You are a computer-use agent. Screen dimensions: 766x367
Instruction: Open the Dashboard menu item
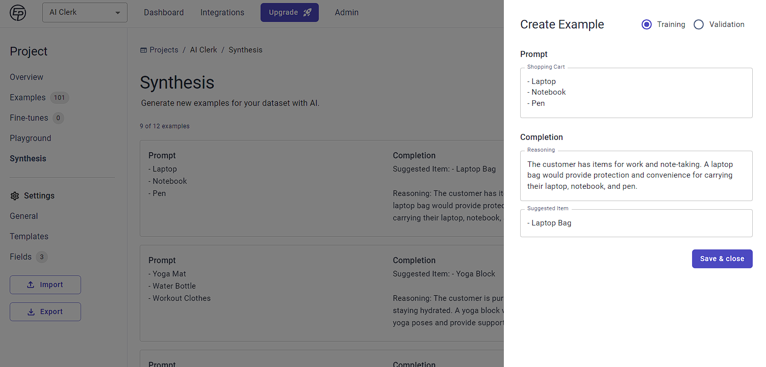point(164,13)
